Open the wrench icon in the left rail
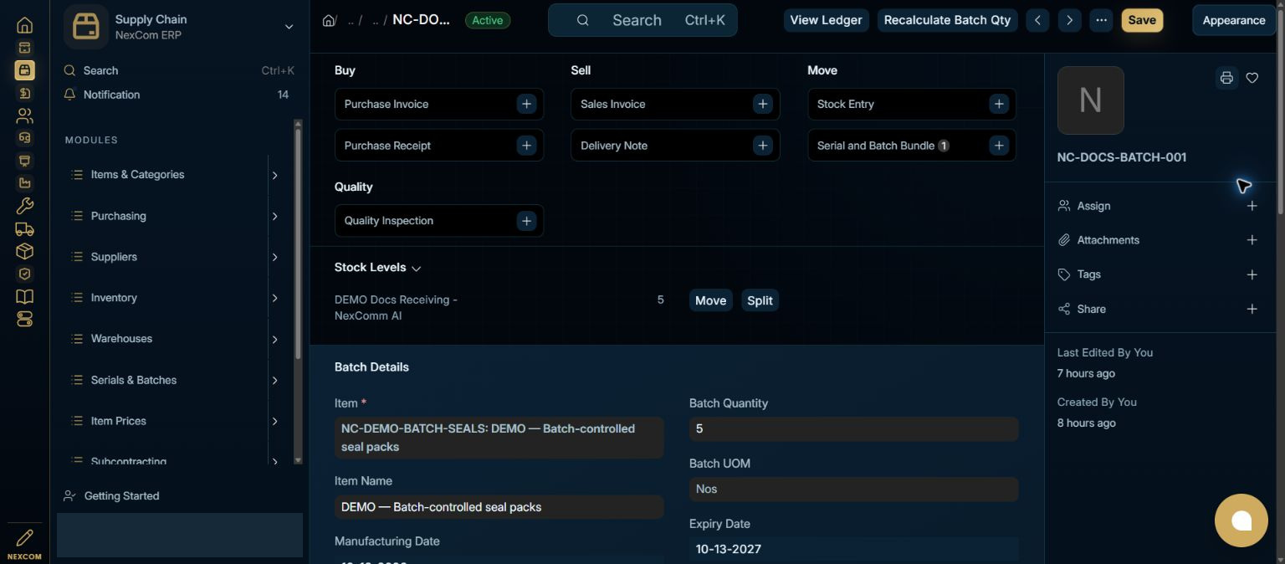1285x564 pixels. pyautogui.click(x=24, y=206)
